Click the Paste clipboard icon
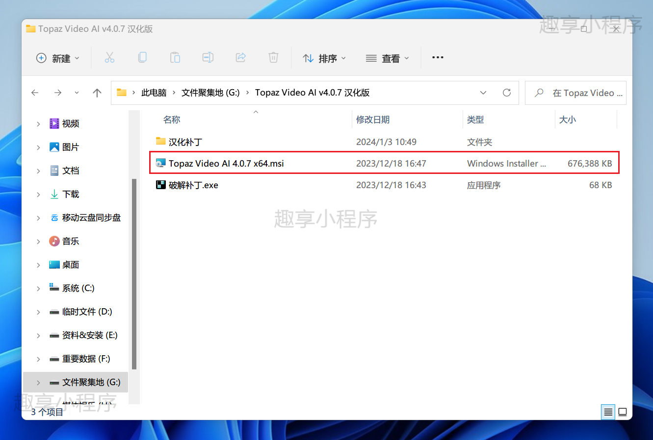 point(175,58)
